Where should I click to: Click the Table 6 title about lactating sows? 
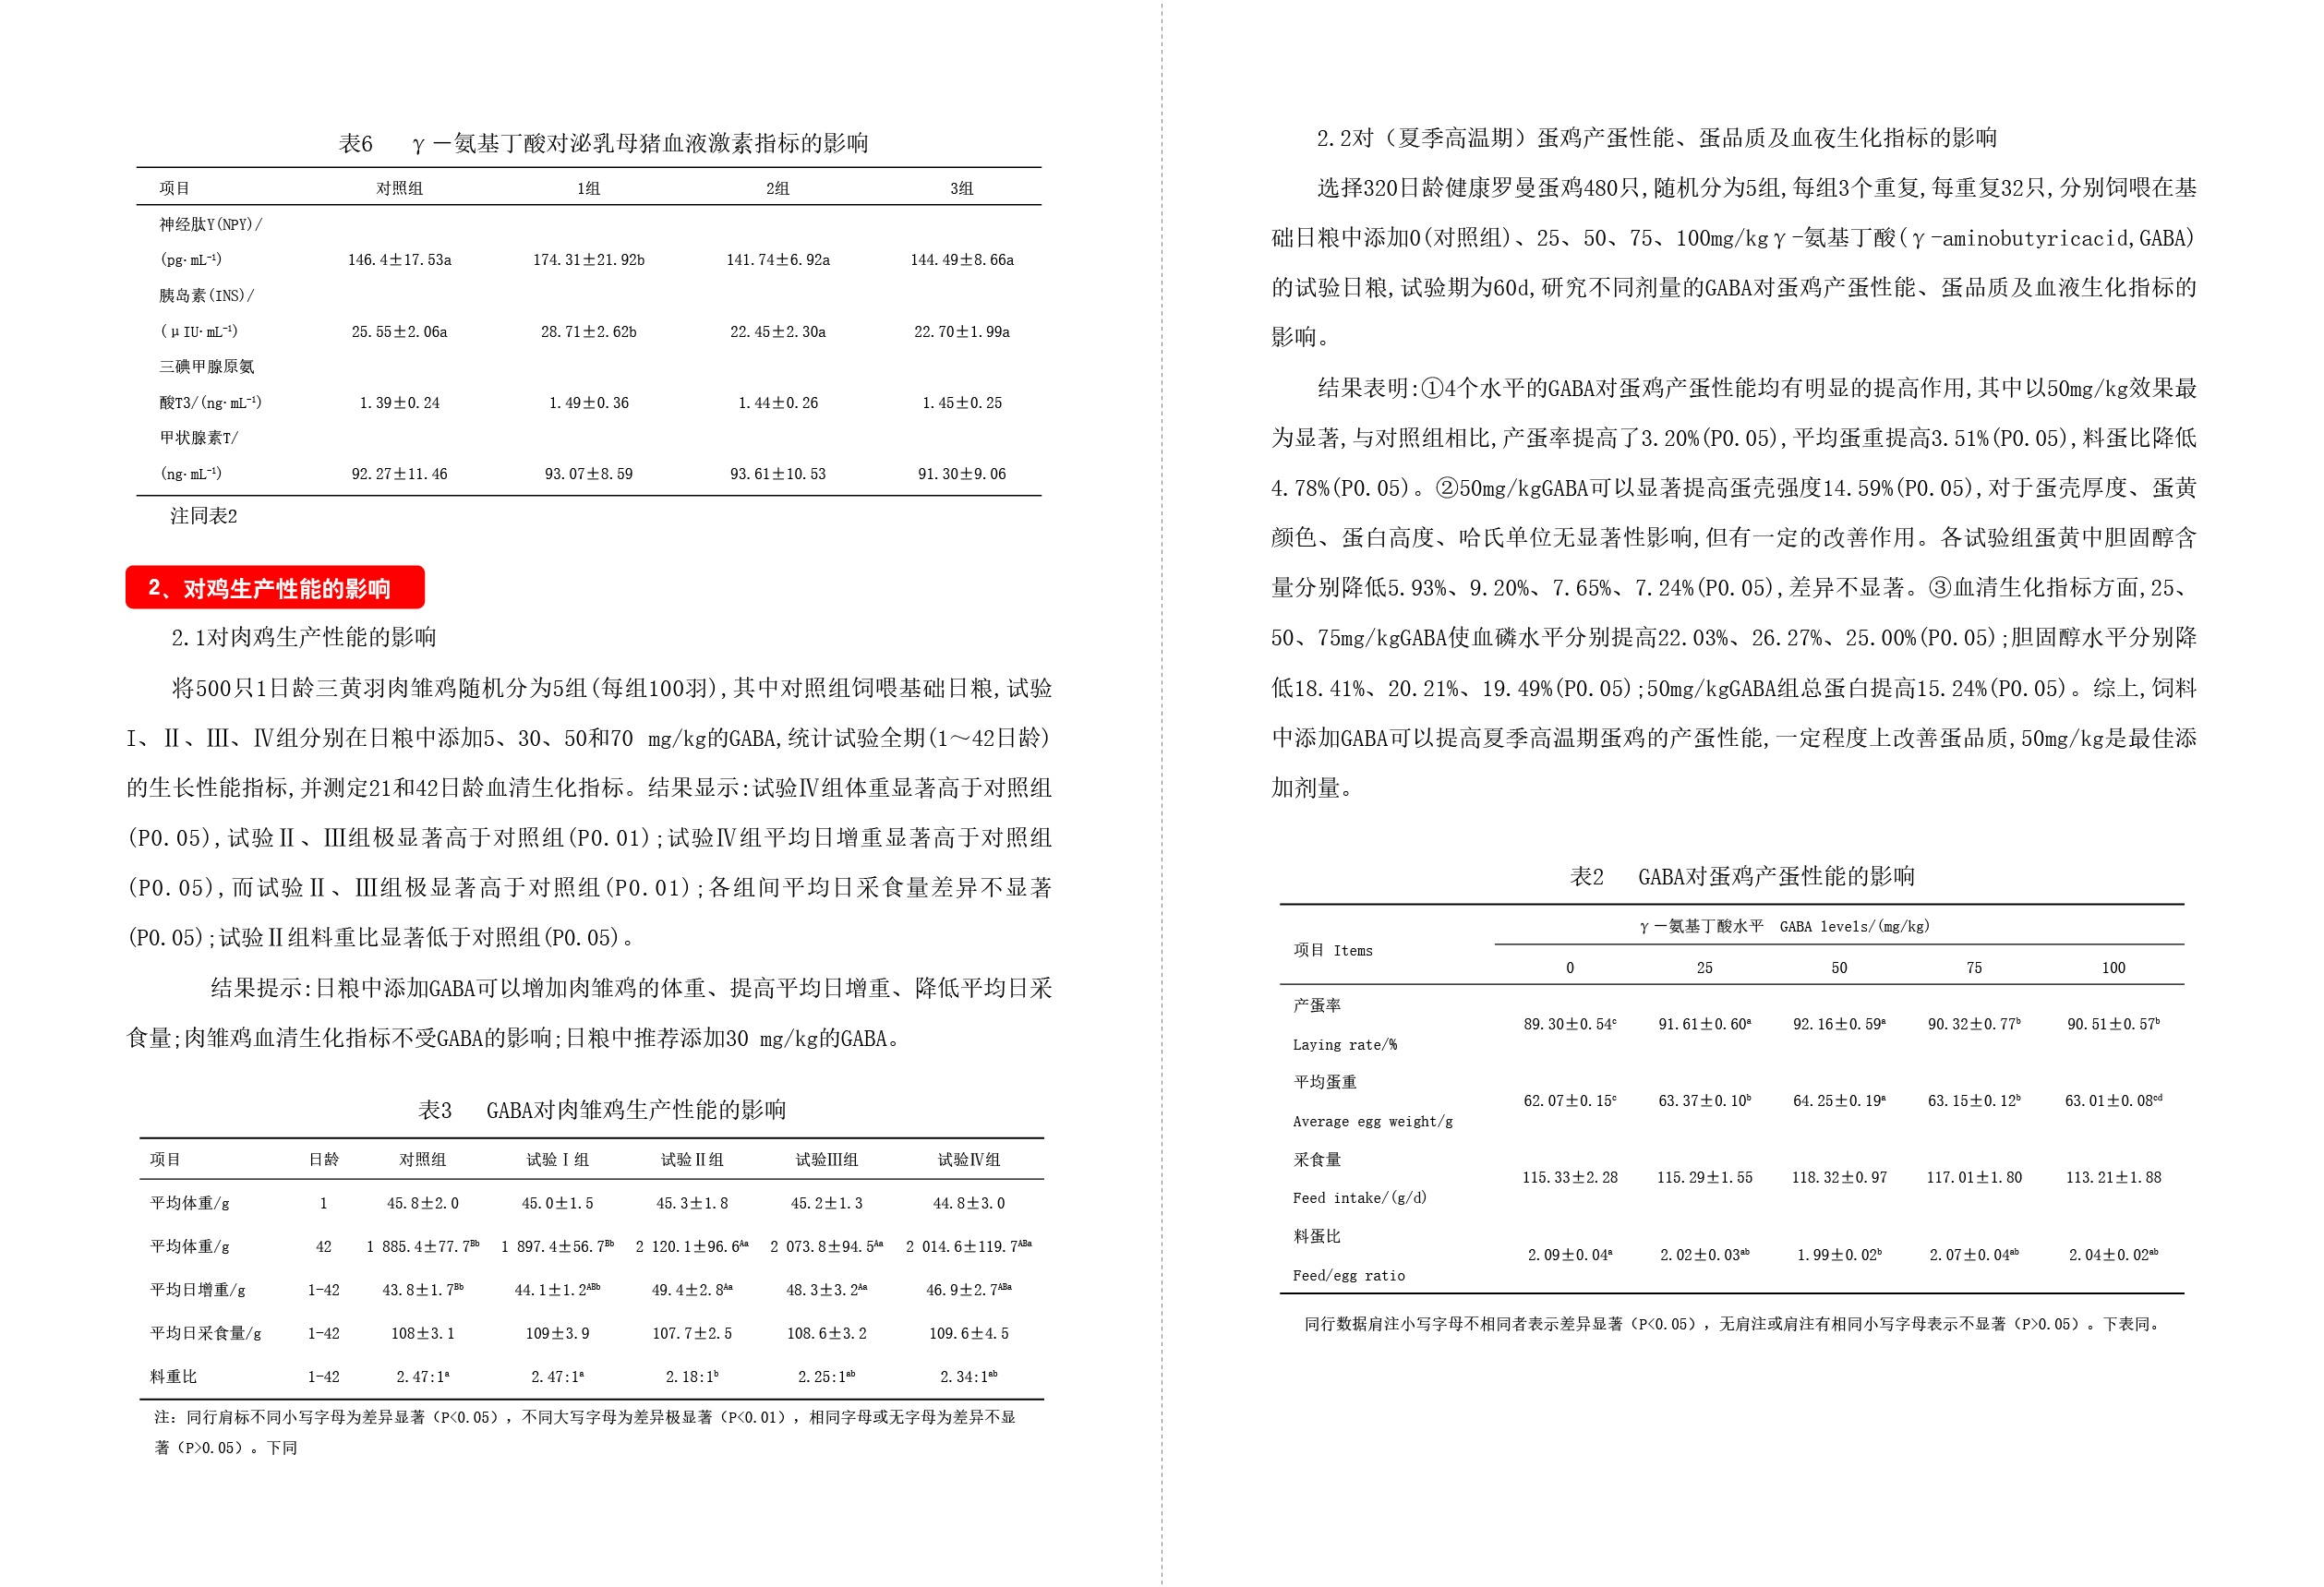click(x=603, y=143)
